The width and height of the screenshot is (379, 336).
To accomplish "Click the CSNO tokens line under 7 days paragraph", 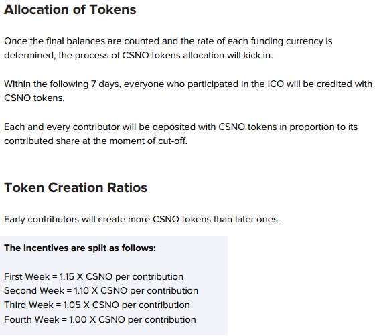I will [34, 98].
